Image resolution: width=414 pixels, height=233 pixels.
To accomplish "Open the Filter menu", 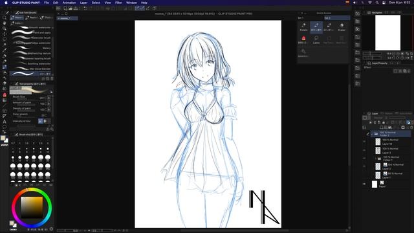I will 118,3.
